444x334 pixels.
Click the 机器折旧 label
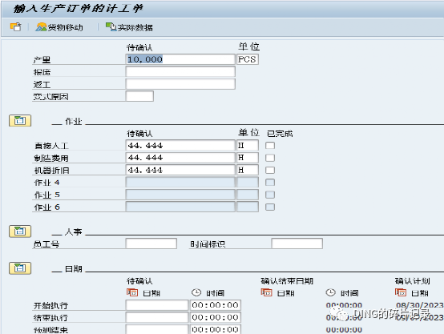[x=51, y=171]
